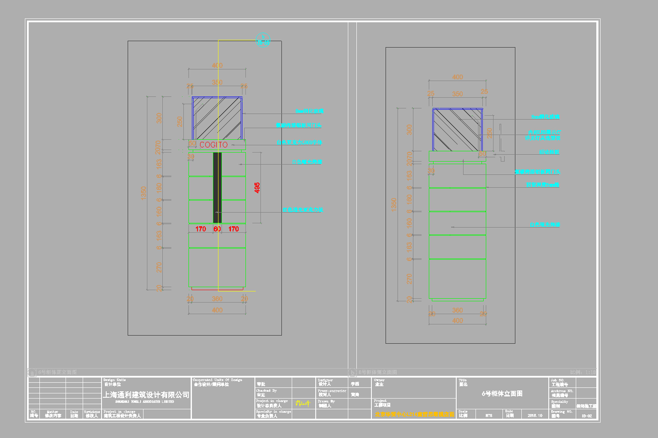Click the 6号柜体侧立面图 view title

tap(378, 372)
